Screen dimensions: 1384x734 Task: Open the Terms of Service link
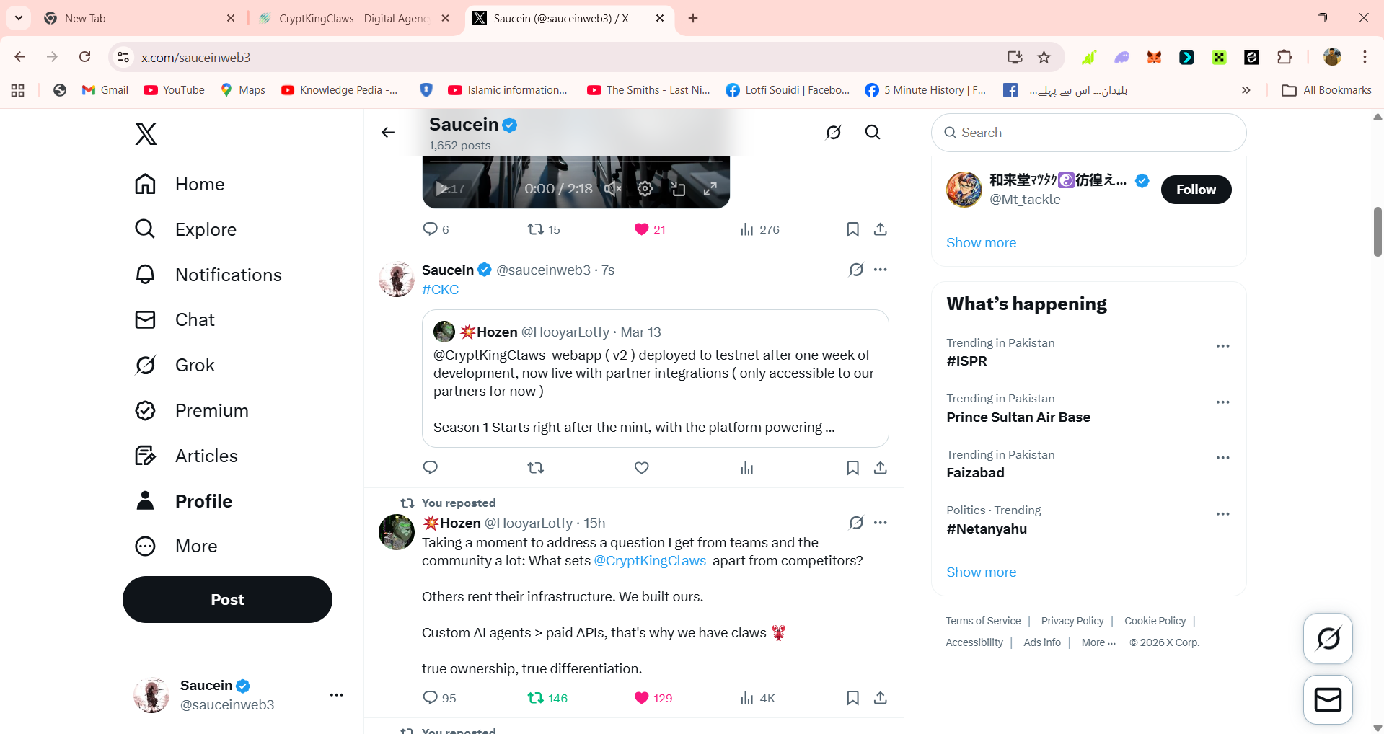pyautogui.click(x=983, y=621)
